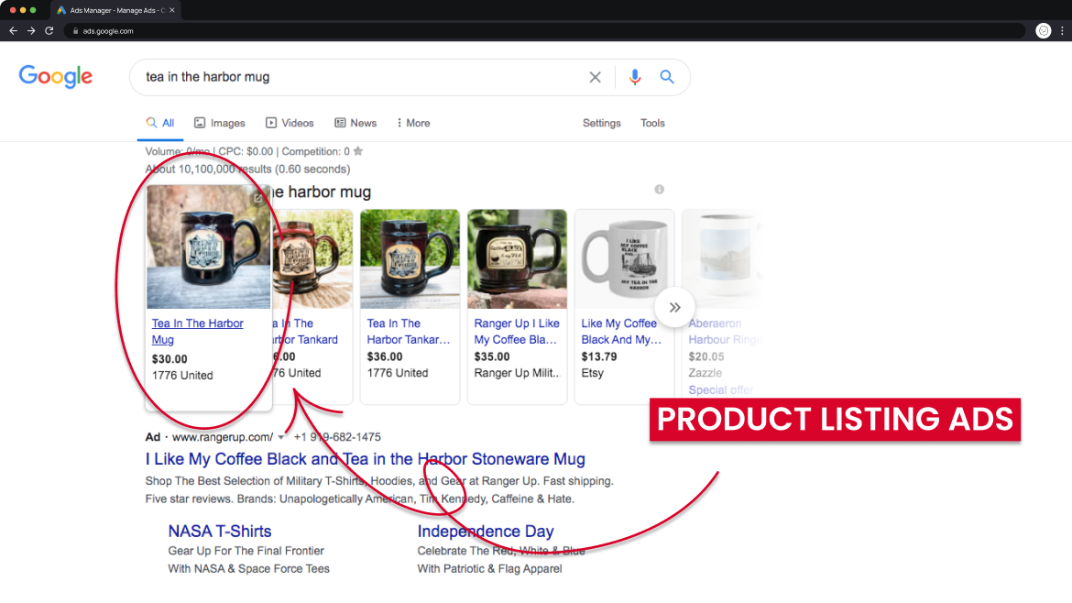1072x603 pixels.
Task: Open Chrome's three-dot menu
Action: coord(1062,30)
